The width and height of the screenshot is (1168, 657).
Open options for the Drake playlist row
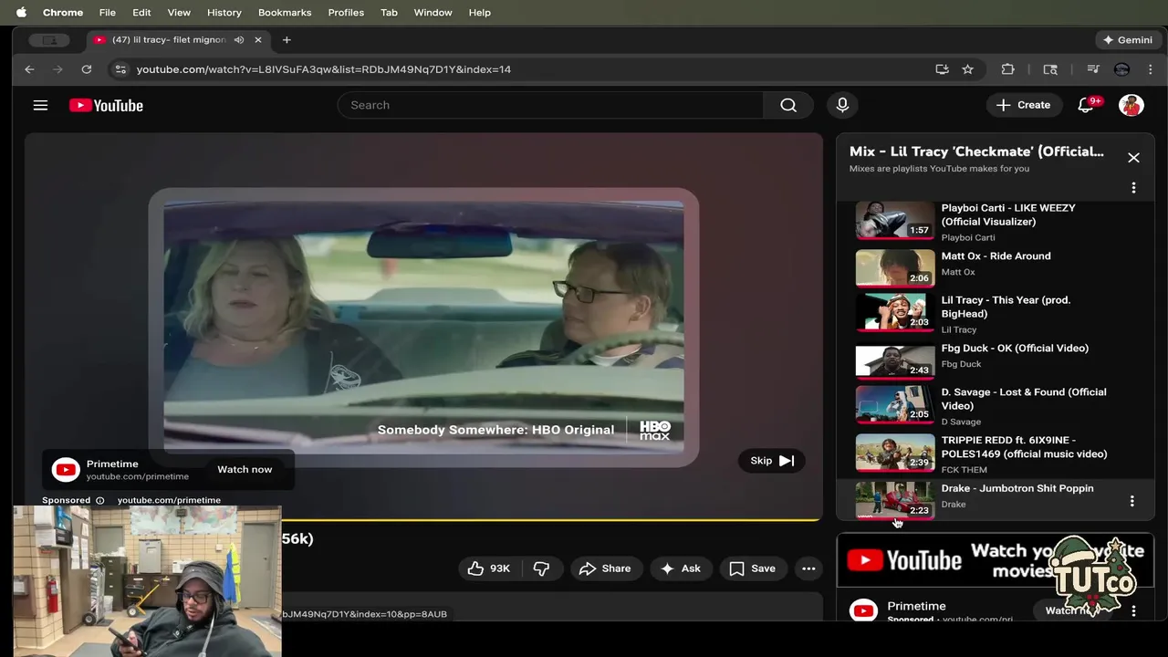tap(1131, 501)
